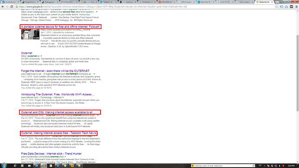
Task: Open the Outlook taskbar icon
Action: (x=36, y=166)
